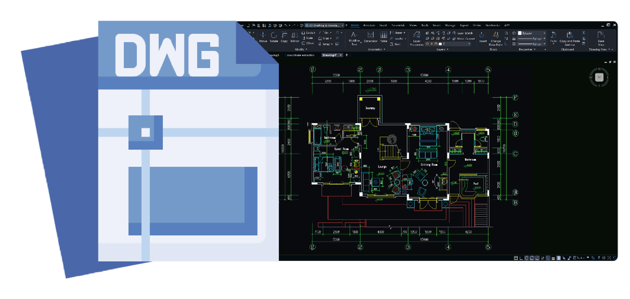The height and width of the screenshot is (299, 630).
Task: Expand the Annotation panel
Action: point(376,49)
